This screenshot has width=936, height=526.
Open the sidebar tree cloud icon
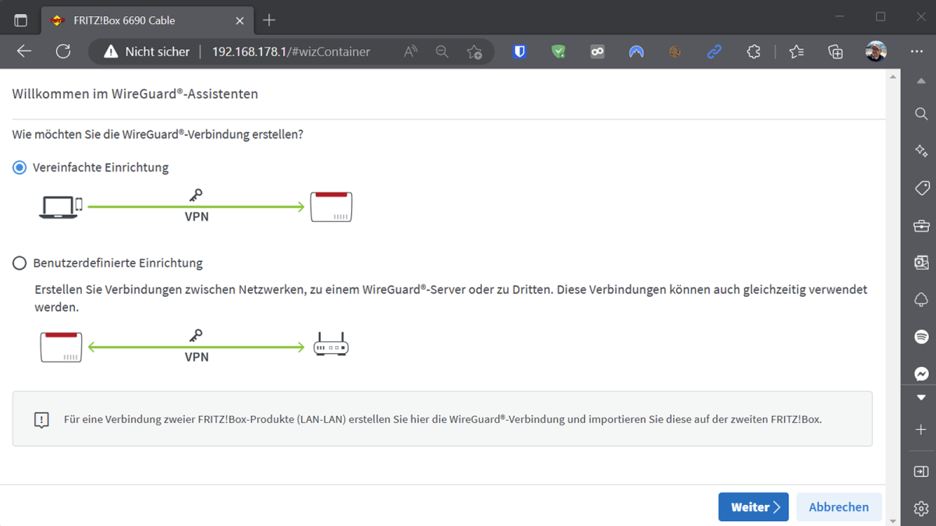pos(921,300)
